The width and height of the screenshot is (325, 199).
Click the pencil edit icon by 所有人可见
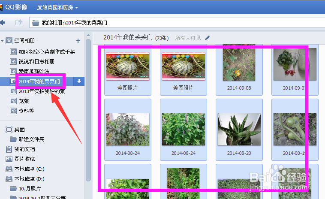pos(208,38)
